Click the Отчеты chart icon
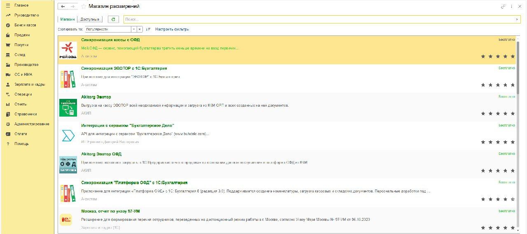 coord(8,104)
